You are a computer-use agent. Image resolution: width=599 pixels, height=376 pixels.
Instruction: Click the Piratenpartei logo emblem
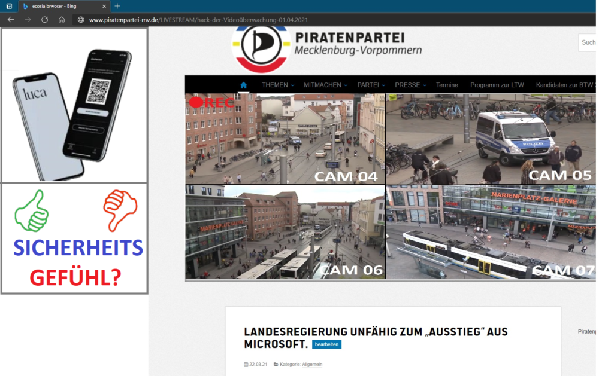(261, 48)
